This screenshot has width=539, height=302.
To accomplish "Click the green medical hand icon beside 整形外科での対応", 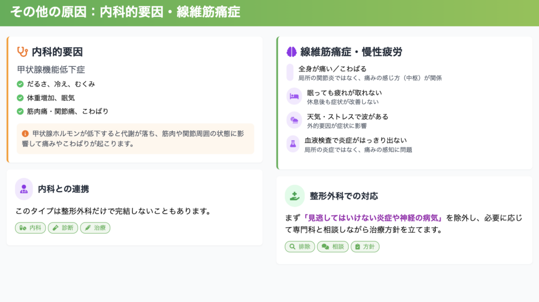I will point(295,196).
